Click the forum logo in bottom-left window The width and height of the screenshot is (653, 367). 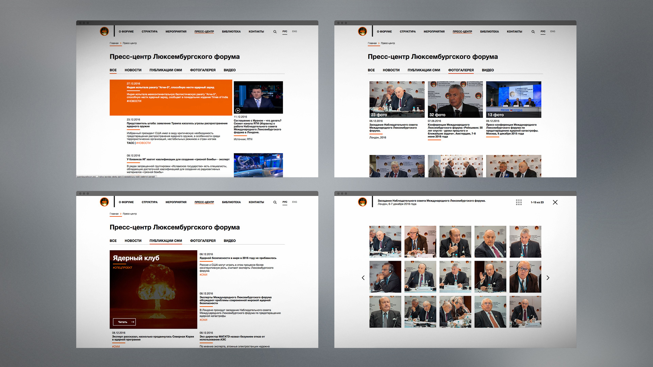point(104,202)
